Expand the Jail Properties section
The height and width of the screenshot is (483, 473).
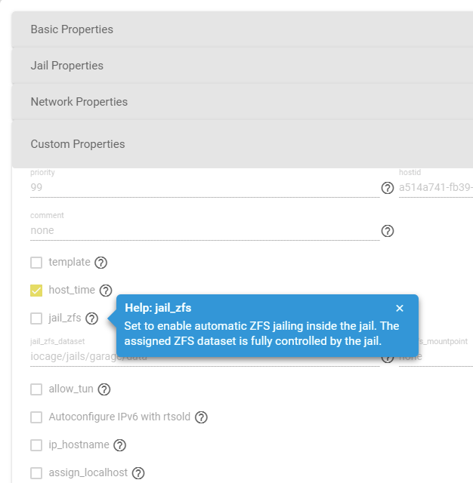(67, 66)
